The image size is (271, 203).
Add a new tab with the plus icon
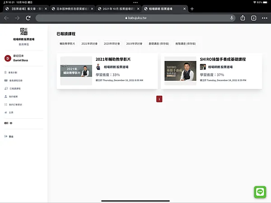click(x=192, y=9)
